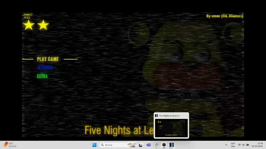Click the Five Nights at Leon's 3 taskbar icon

[171, 145]
